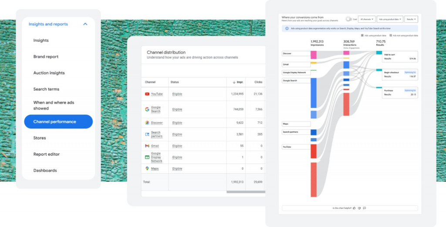Open the All channels dropdown

[x=367, y=19]
